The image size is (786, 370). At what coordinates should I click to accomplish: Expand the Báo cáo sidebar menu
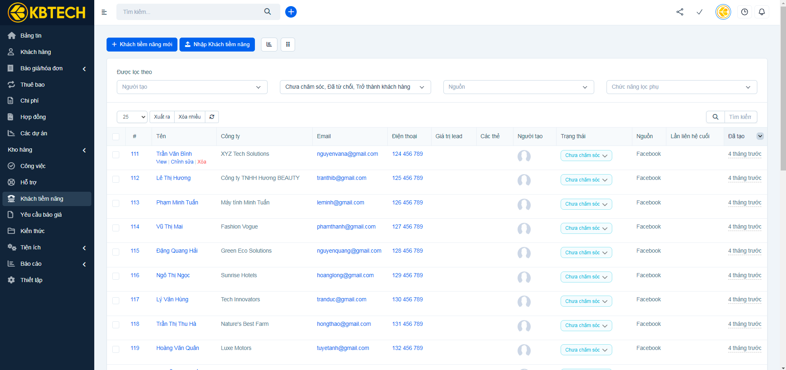point(31,264)
